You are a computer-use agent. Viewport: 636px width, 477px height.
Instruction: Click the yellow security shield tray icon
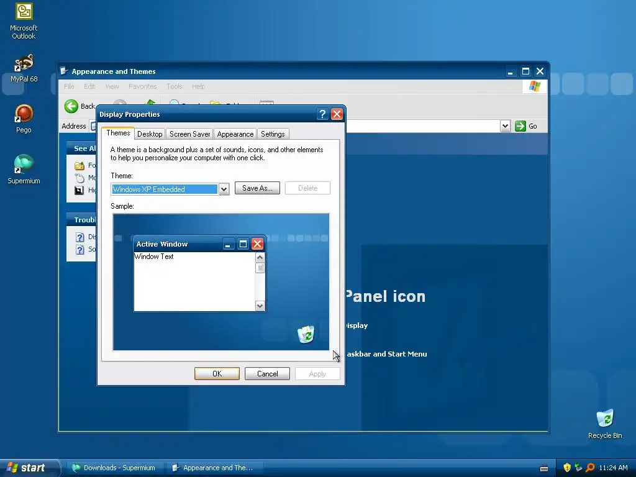point(567,468)
